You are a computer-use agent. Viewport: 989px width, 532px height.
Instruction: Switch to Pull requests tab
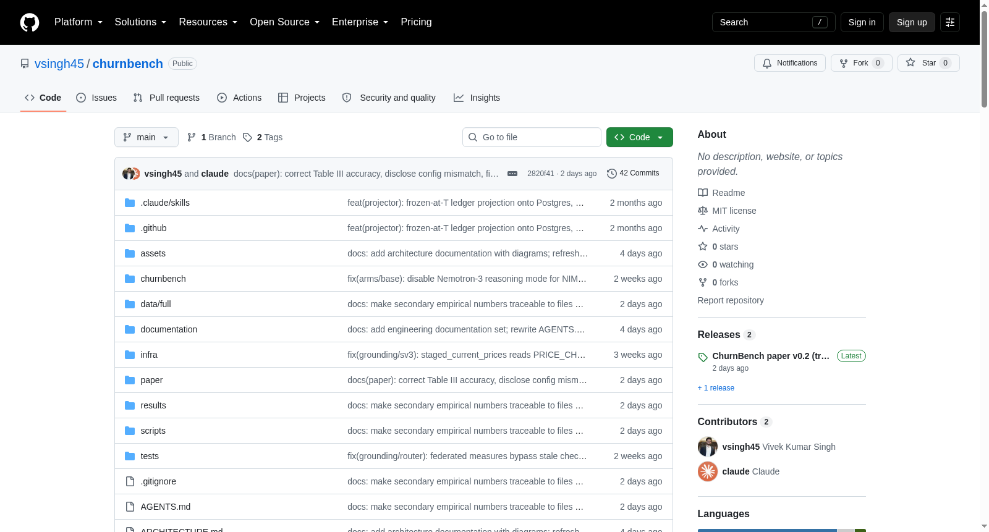click(166, 98)
